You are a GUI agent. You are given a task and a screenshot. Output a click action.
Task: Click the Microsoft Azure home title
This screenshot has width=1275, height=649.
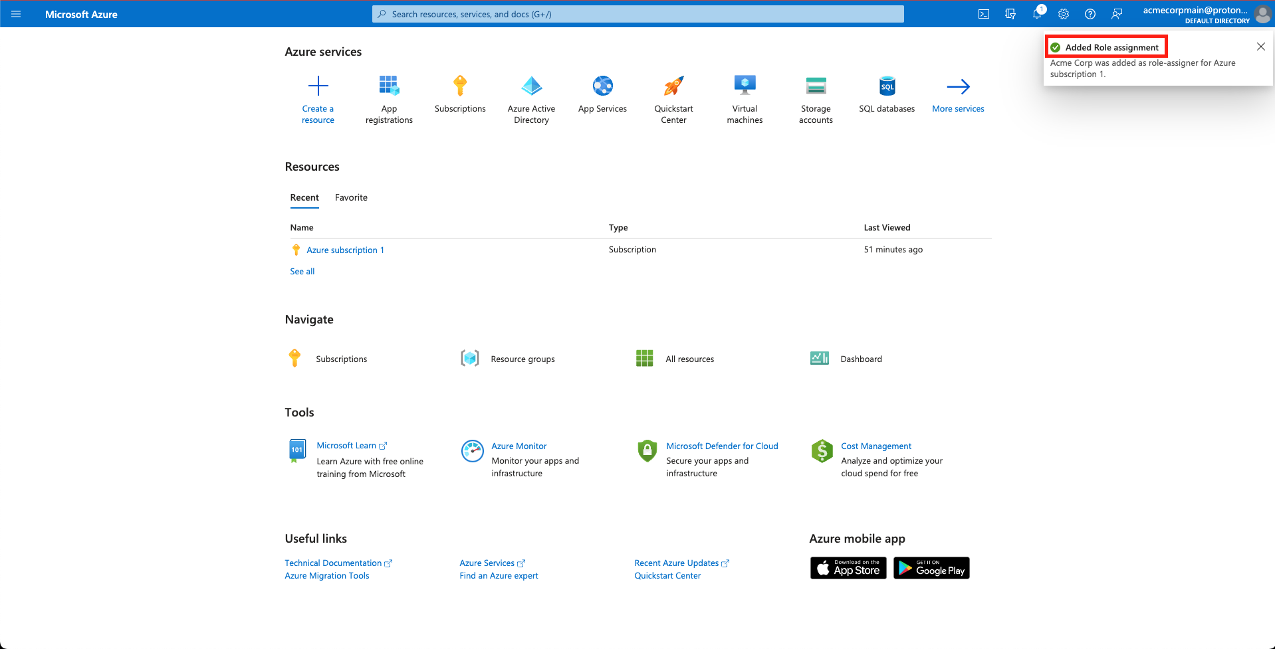click(x=81, y=14)
